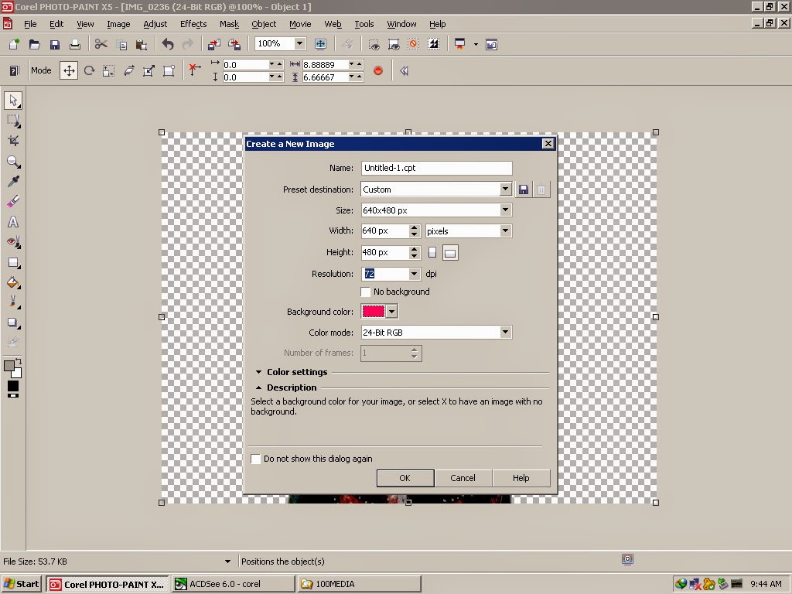Select the Drop Shadow tool
792x594 pixels.
(14, 323)
